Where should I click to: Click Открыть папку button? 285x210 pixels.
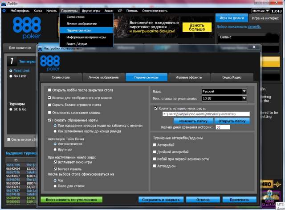click(232, 121)
